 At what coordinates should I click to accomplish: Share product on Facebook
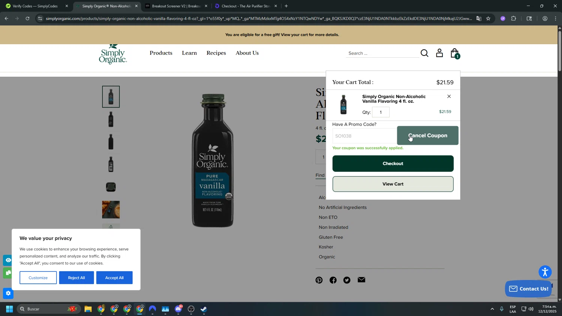(x=333, y=280)
